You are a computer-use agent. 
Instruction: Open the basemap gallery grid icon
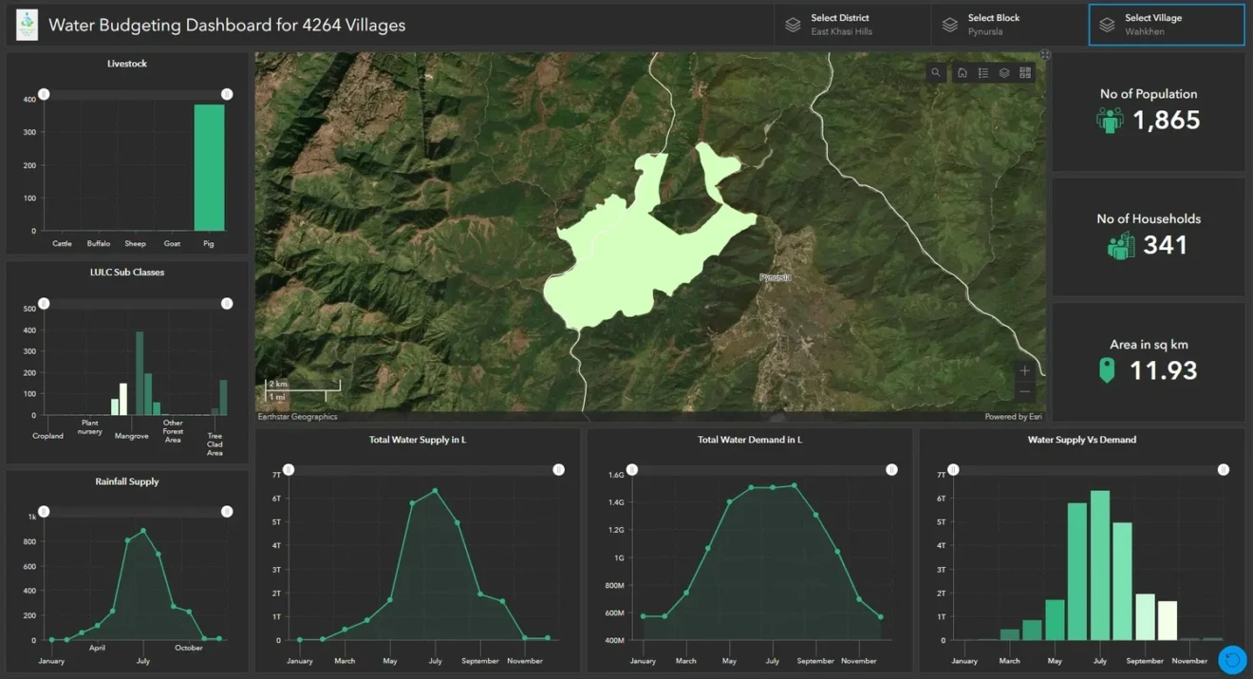[1025, 73]
